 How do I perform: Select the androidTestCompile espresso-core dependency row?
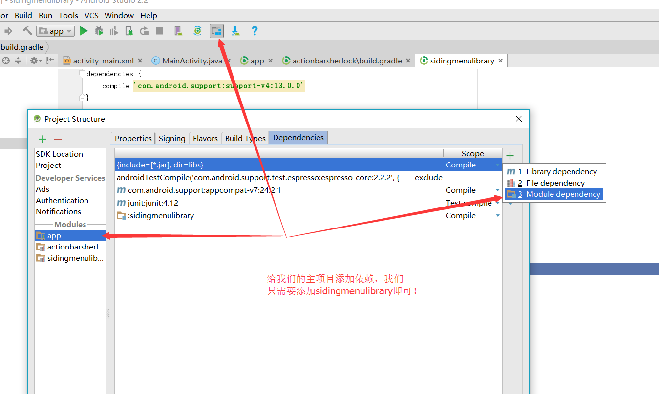tap(308, 177)
